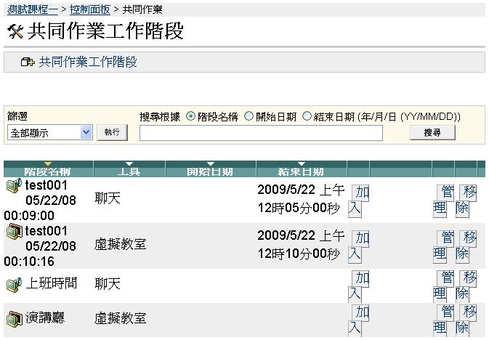
Task: Click 加入 for the 上班時間 session
Action: (x=357, y=285)
